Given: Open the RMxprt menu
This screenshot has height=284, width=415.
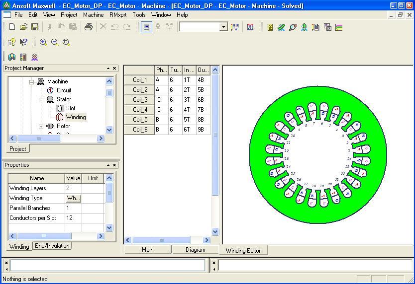Looking at the screenshot, I should (x=118, y=15).
